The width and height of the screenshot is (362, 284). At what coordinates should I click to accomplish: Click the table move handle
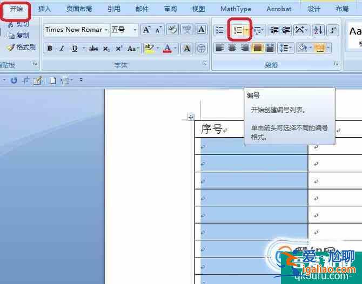point(191,117)
